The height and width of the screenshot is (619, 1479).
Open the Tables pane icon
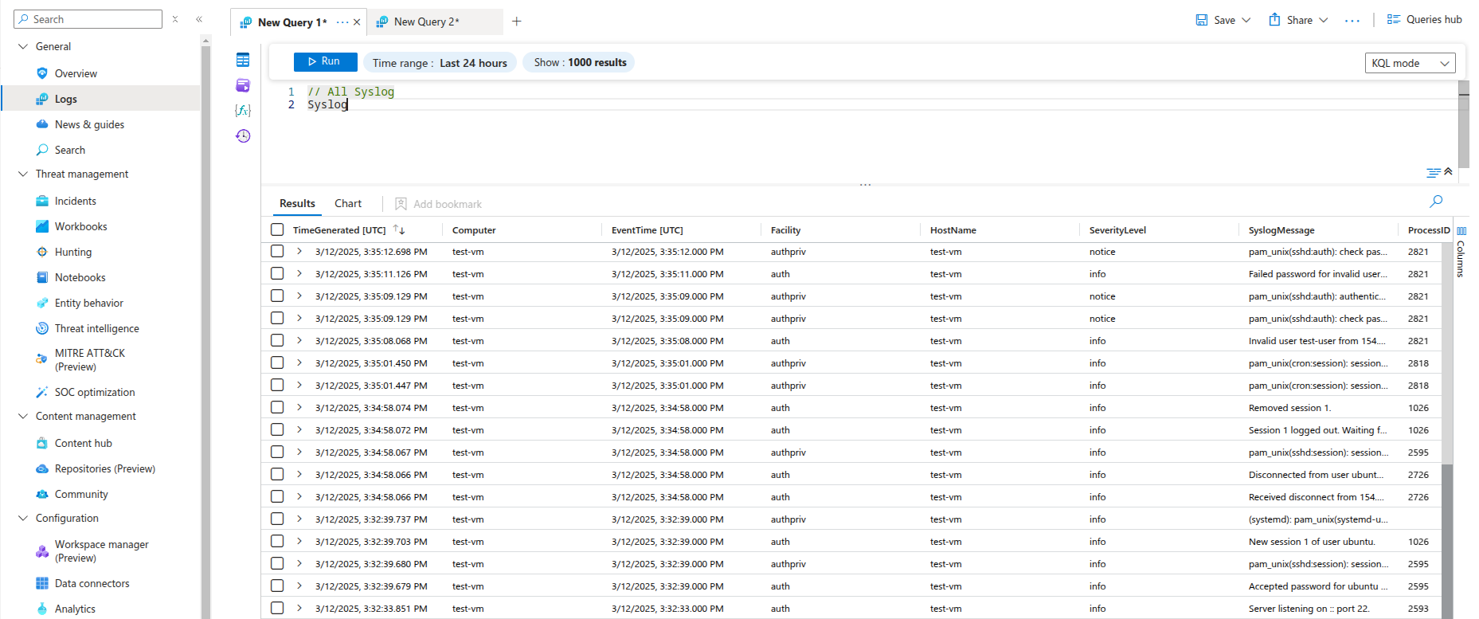tap(243, 60)
